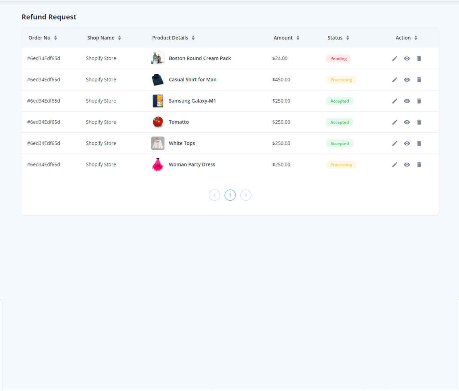Sort rows by Status
This screenshot has width=459, height=391.
[x=348, y=38]
